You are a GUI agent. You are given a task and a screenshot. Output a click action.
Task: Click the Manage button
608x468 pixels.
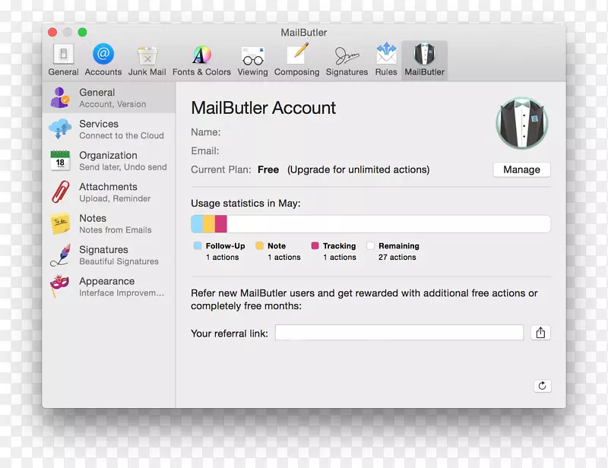[x=521, y=170]
